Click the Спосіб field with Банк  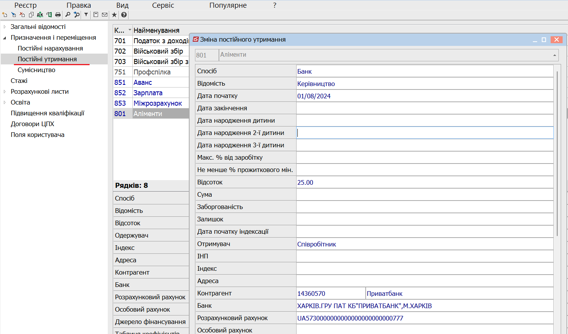click(425, 71)
